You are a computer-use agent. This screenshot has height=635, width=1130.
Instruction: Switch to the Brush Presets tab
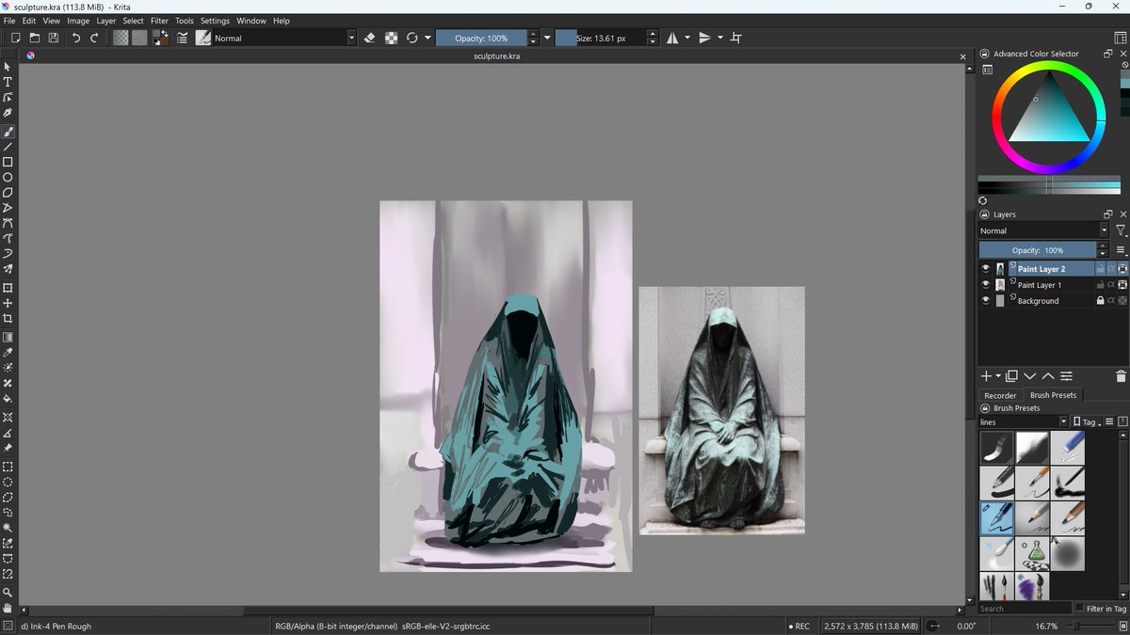pos(1053,395)
